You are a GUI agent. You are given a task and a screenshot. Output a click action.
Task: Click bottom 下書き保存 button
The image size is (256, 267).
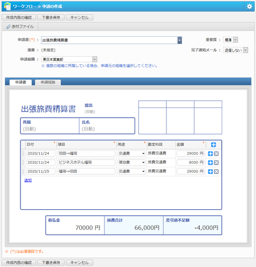pyautogui.click(x=51, y=262)
